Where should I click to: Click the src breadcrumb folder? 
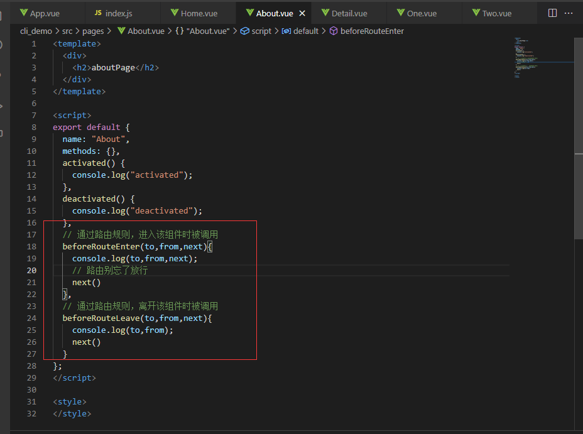point(67,31)
